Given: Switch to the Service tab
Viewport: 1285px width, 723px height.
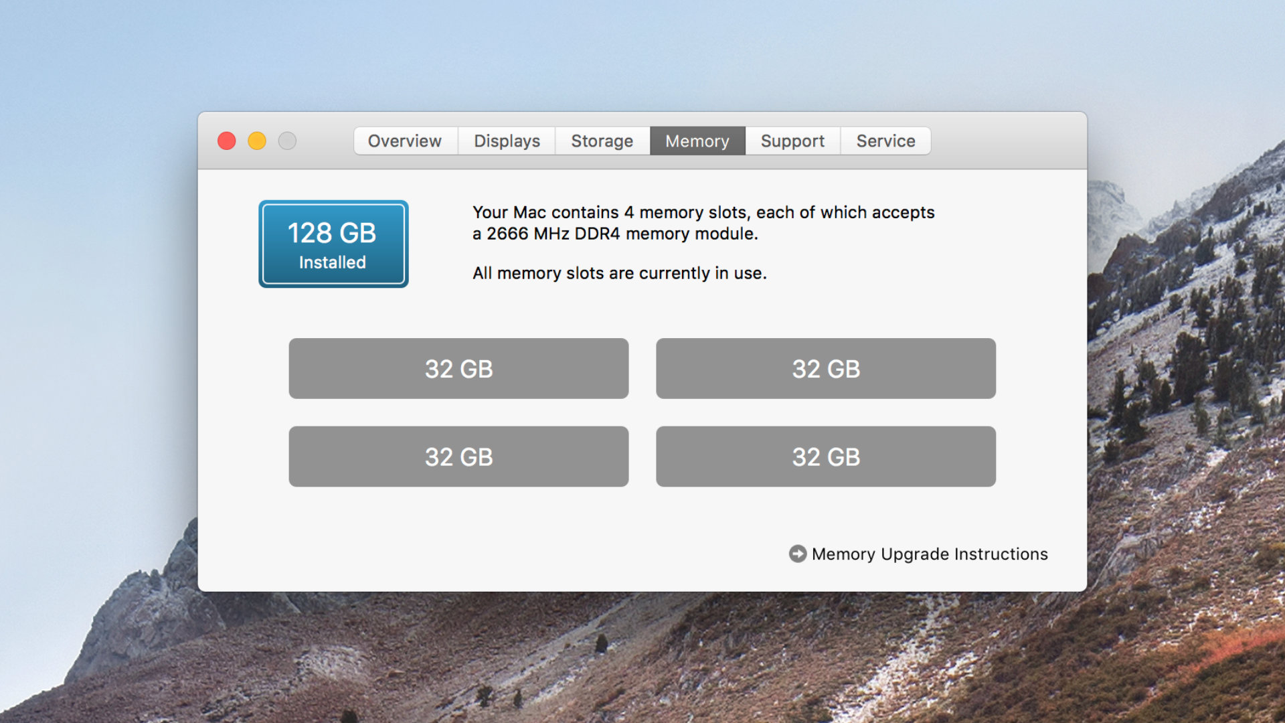Looking at the screenshot, I should tap(885, 141).
